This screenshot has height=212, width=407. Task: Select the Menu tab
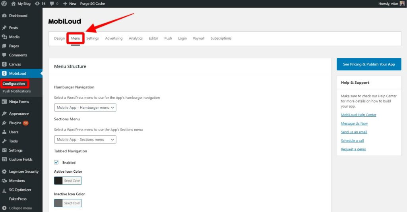tap(76, 39)
